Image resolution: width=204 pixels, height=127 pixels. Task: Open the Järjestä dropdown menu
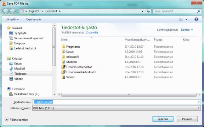[x=12, y=19]
